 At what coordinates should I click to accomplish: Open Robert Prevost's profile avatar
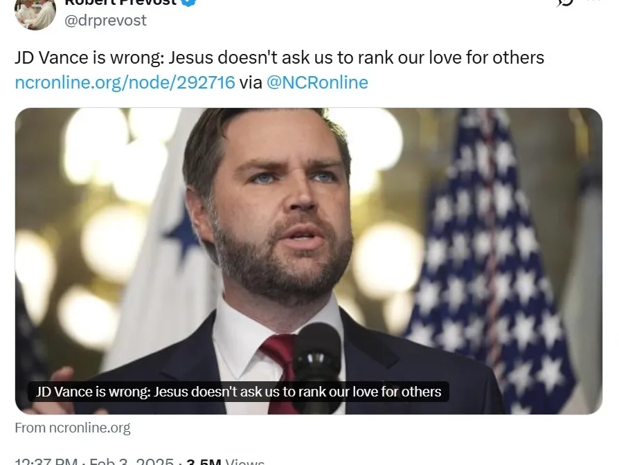pos(35,12)
